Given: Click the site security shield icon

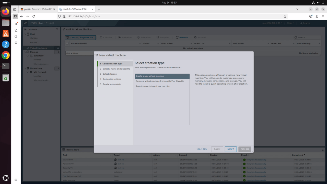Looking at the screenshot, I should [60, 16].
